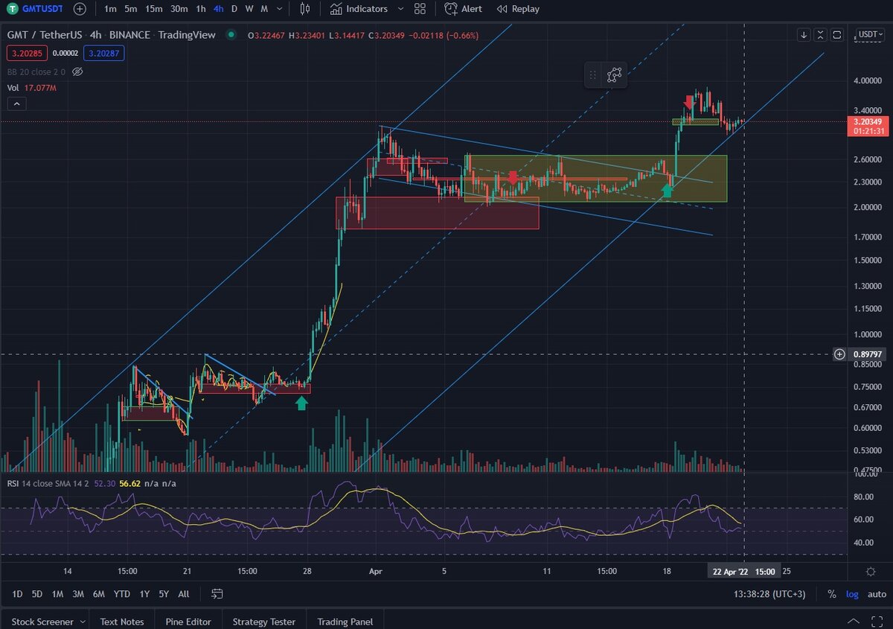Viewport: 893px width, 629px height.
Task: Maximize the bottom panel
Action: 876,622
